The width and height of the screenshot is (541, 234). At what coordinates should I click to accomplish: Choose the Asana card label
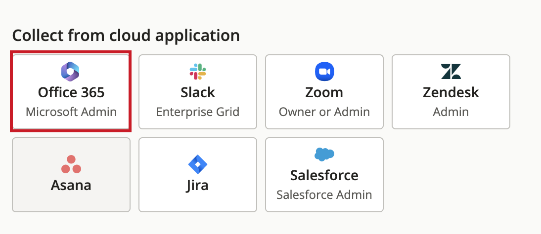pos(71,186)
